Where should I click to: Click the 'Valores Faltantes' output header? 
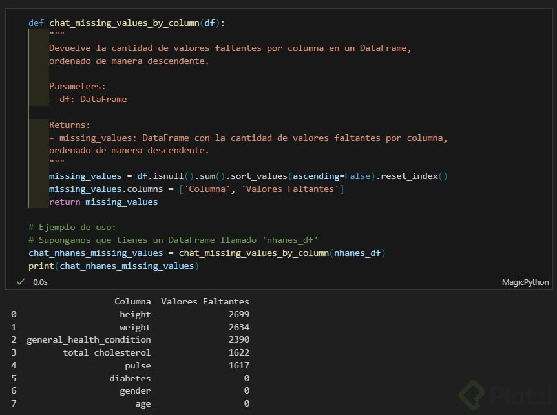point(205,301)
